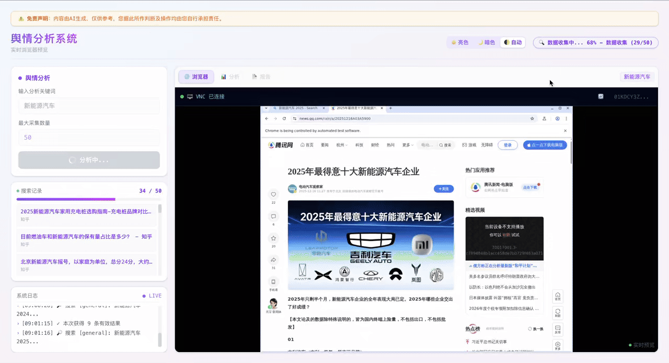The height and width of the screenshot is (363, 669).
Task: Expand the 杭州 dropdown in Tencent nav
Action: [x=342, y=145]
